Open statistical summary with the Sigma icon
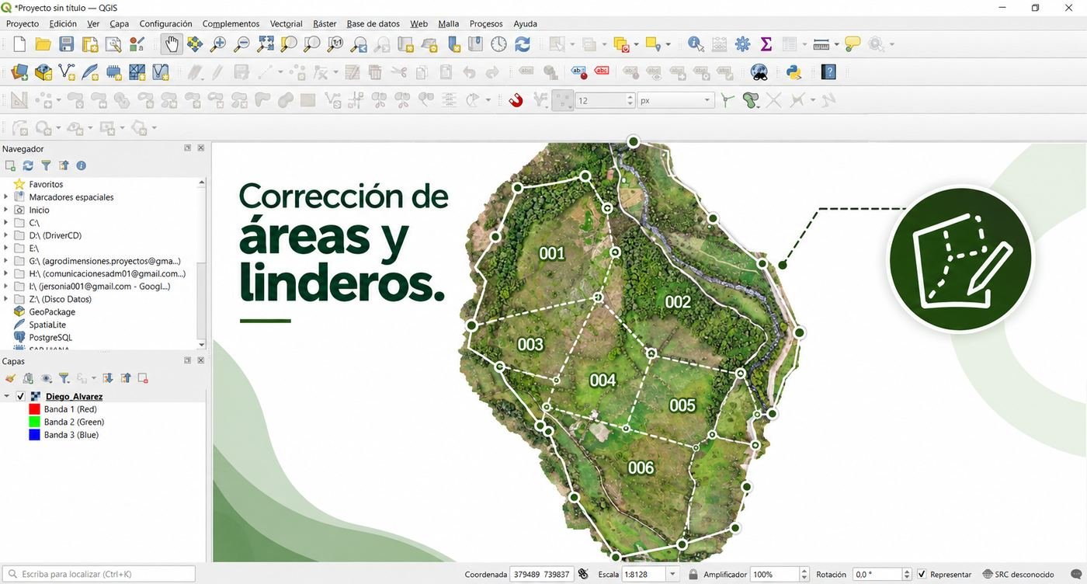 click(766, 44)
